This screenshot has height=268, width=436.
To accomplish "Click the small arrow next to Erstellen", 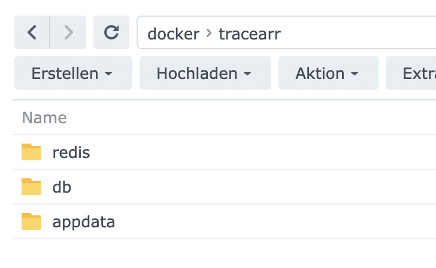I will (x=108, y=74).
